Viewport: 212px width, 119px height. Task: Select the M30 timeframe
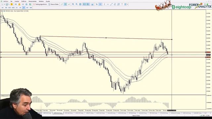pos(13,8)
